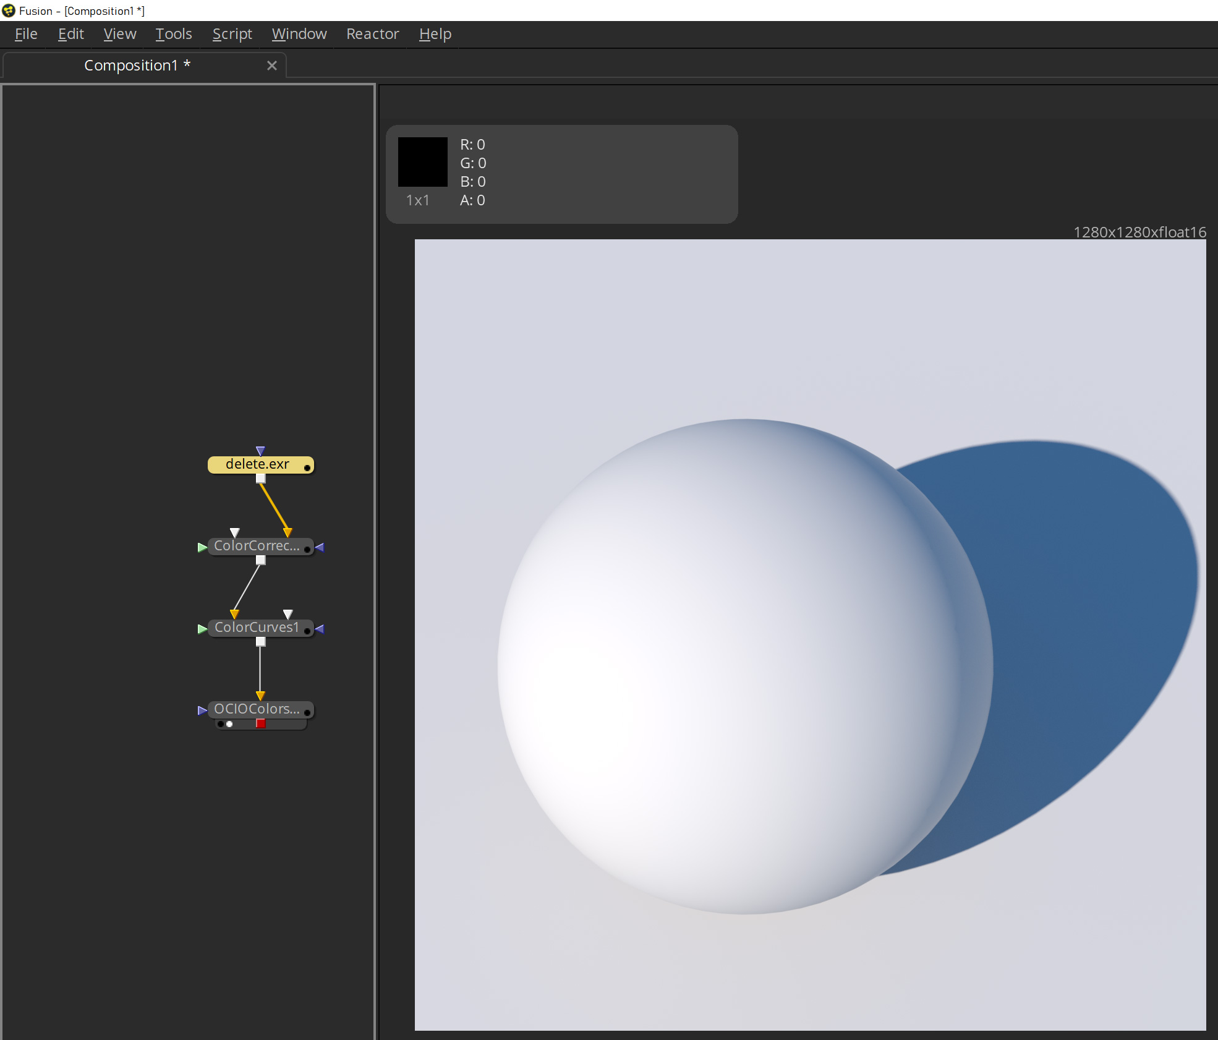Open the Reactor menu
Viewport: 1218px width, 1040px height.
tap(372, 34)
